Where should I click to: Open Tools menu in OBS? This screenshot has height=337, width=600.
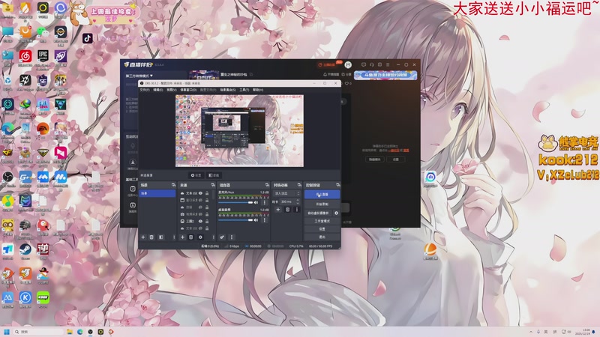point(244,90)
